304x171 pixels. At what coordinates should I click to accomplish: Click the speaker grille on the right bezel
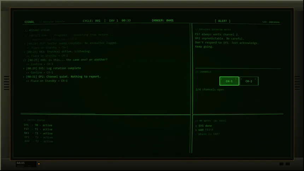click(297, 83)
